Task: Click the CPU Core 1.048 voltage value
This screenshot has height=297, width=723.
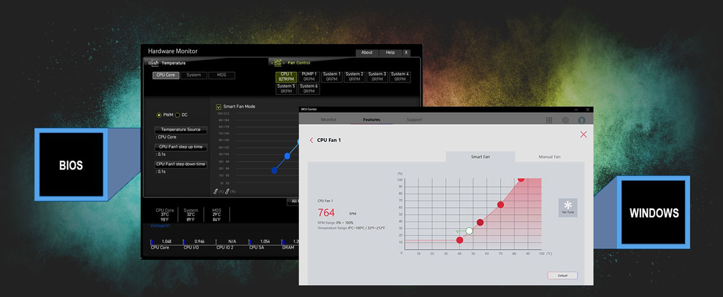Action: click(x=166, y=241)
